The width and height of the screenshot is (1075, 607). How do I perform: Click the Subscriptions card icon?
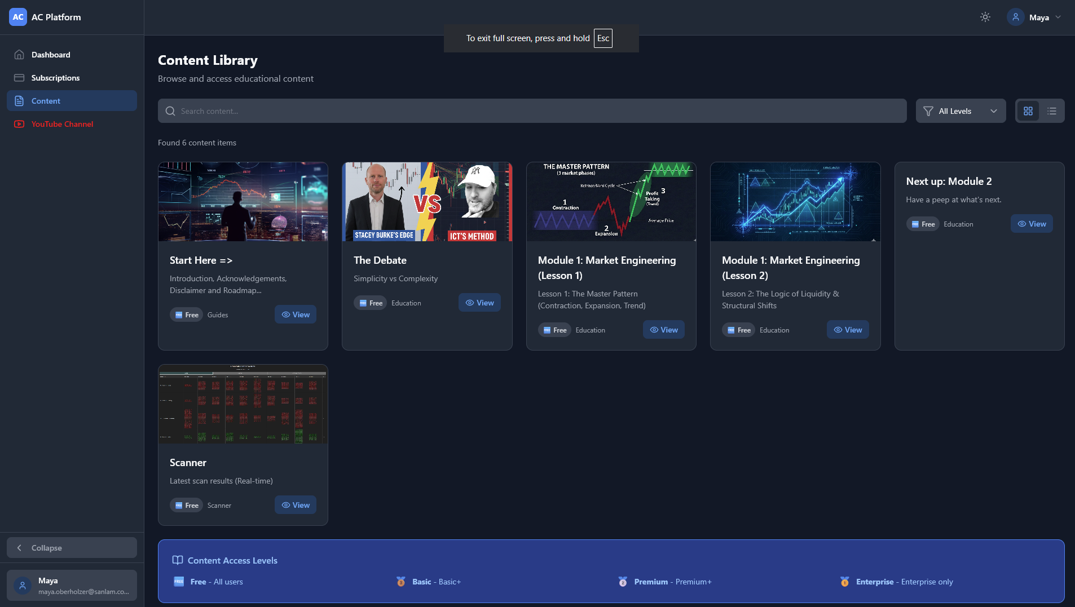point(19,78)
